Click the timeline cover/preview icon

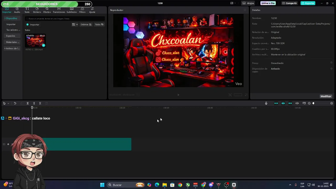click(304, 103)
